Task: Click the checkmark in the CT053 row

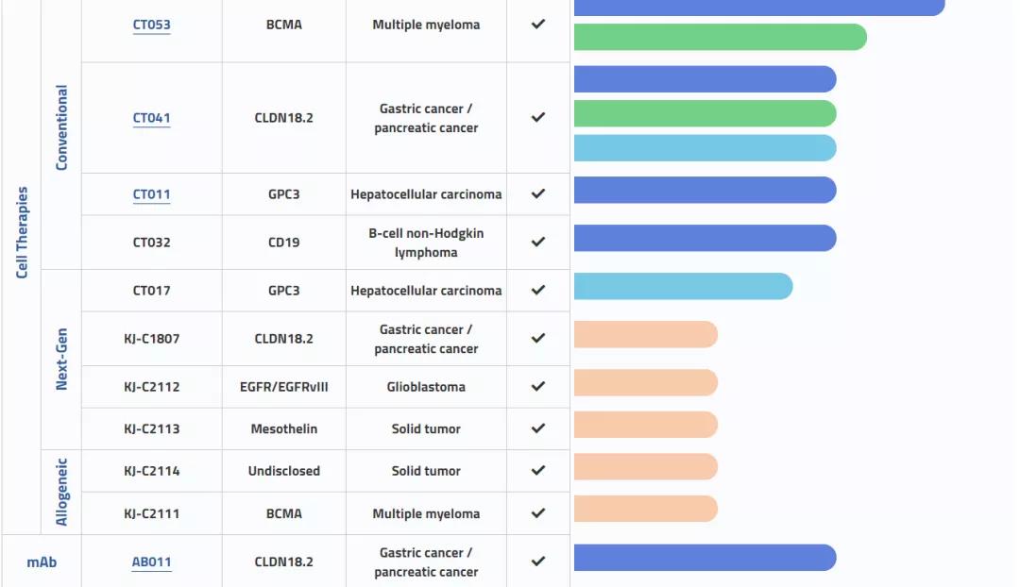Action: pyautogui.click(x=538, y=25)
